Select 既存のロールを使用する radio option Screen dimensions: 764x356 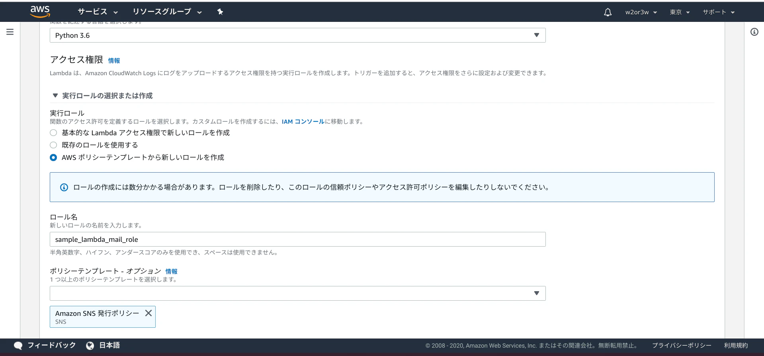coord(53,145)
